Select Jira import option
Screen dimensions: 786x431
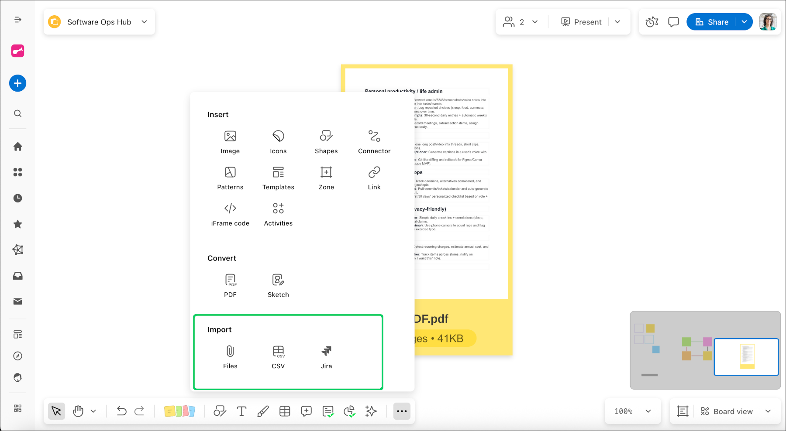tap(326, 356)
